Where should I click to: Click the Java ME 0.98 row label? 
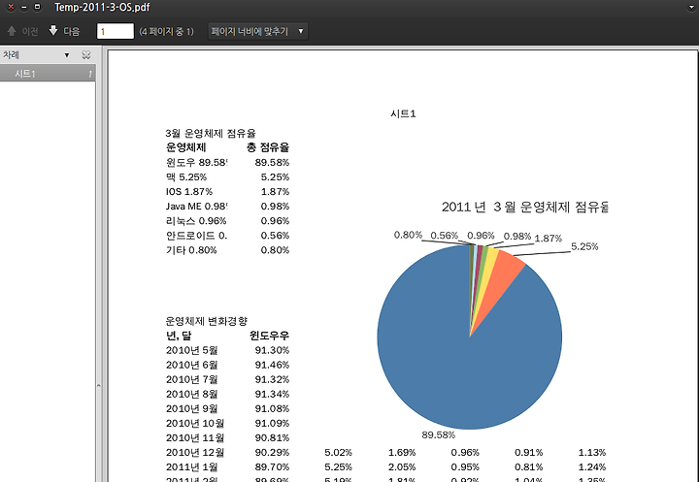coord(196,207)
